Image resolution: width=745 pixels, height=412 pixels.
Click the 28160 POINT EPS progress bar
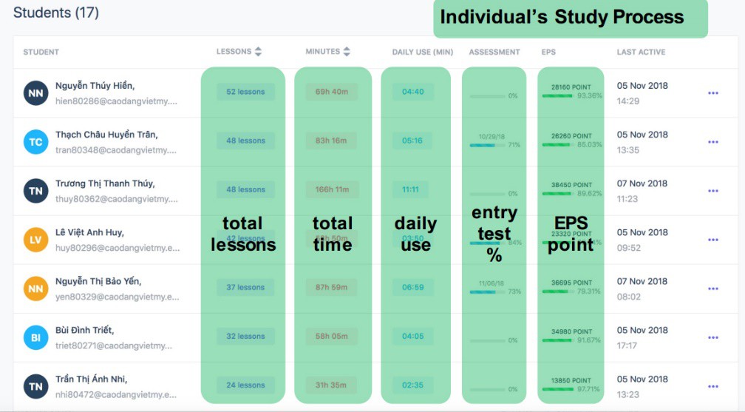pyautogui.click(x=558, y=95)
